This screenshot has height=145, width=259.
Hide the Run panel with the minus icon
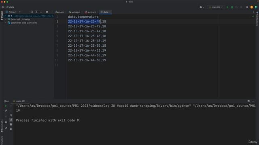click(x=253, y=101)
